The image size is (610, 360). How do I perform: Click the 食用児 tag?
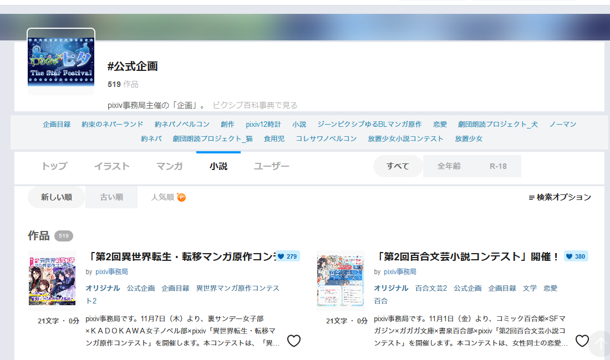pos(274,138)
